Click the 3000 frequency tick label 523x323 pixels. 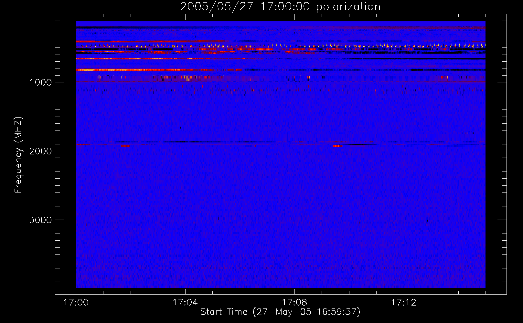click(x=40, y=220)
